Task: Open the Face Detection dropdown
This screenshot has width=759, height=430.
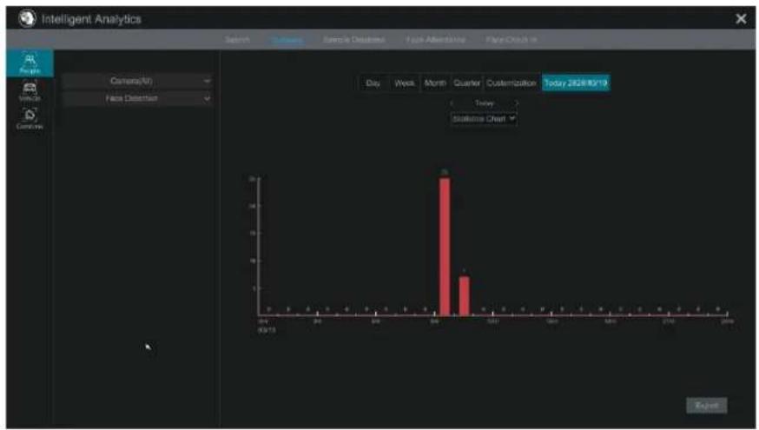Action: [x=138, y=98]
